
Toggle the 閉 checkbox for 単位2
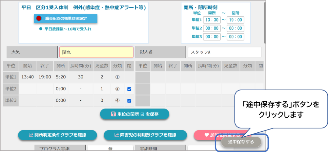click(x=129, y=89)
